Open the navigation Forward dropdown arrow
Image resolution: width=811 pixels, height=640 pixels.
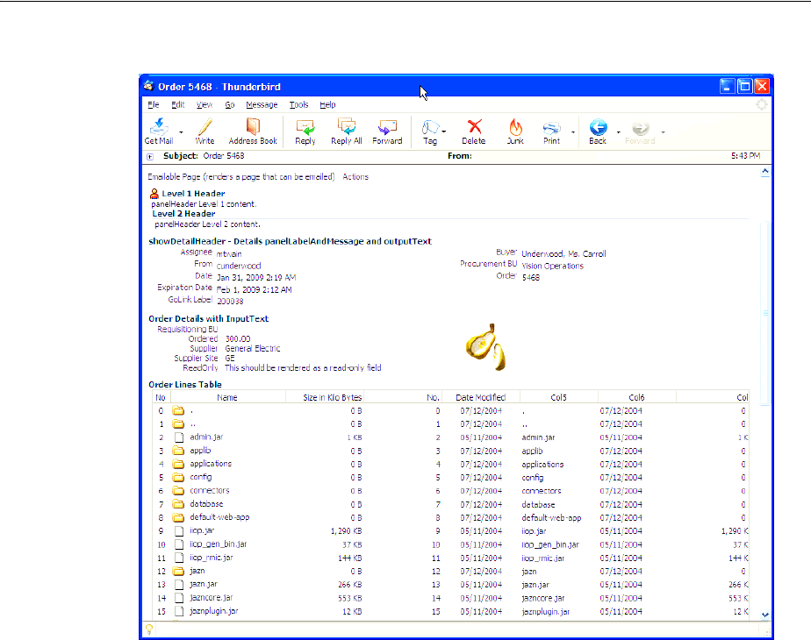coord(663,132)
